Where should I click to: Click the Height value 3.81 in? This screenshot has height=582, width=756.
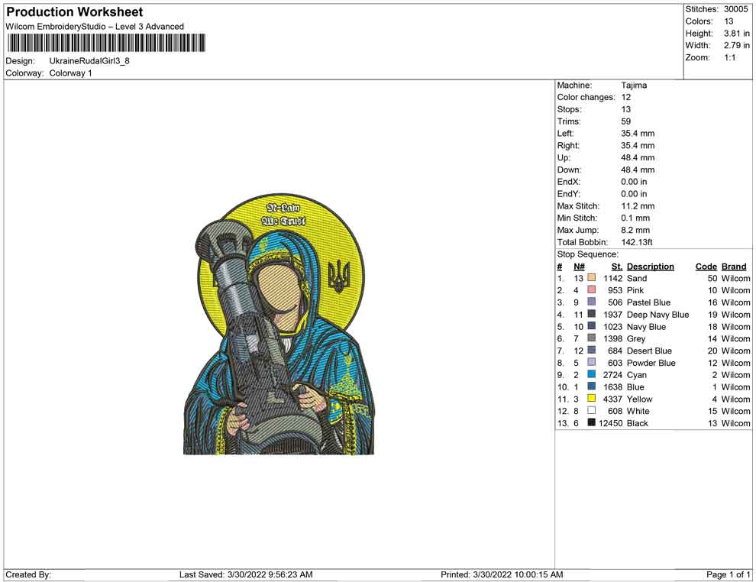(737, 34)
